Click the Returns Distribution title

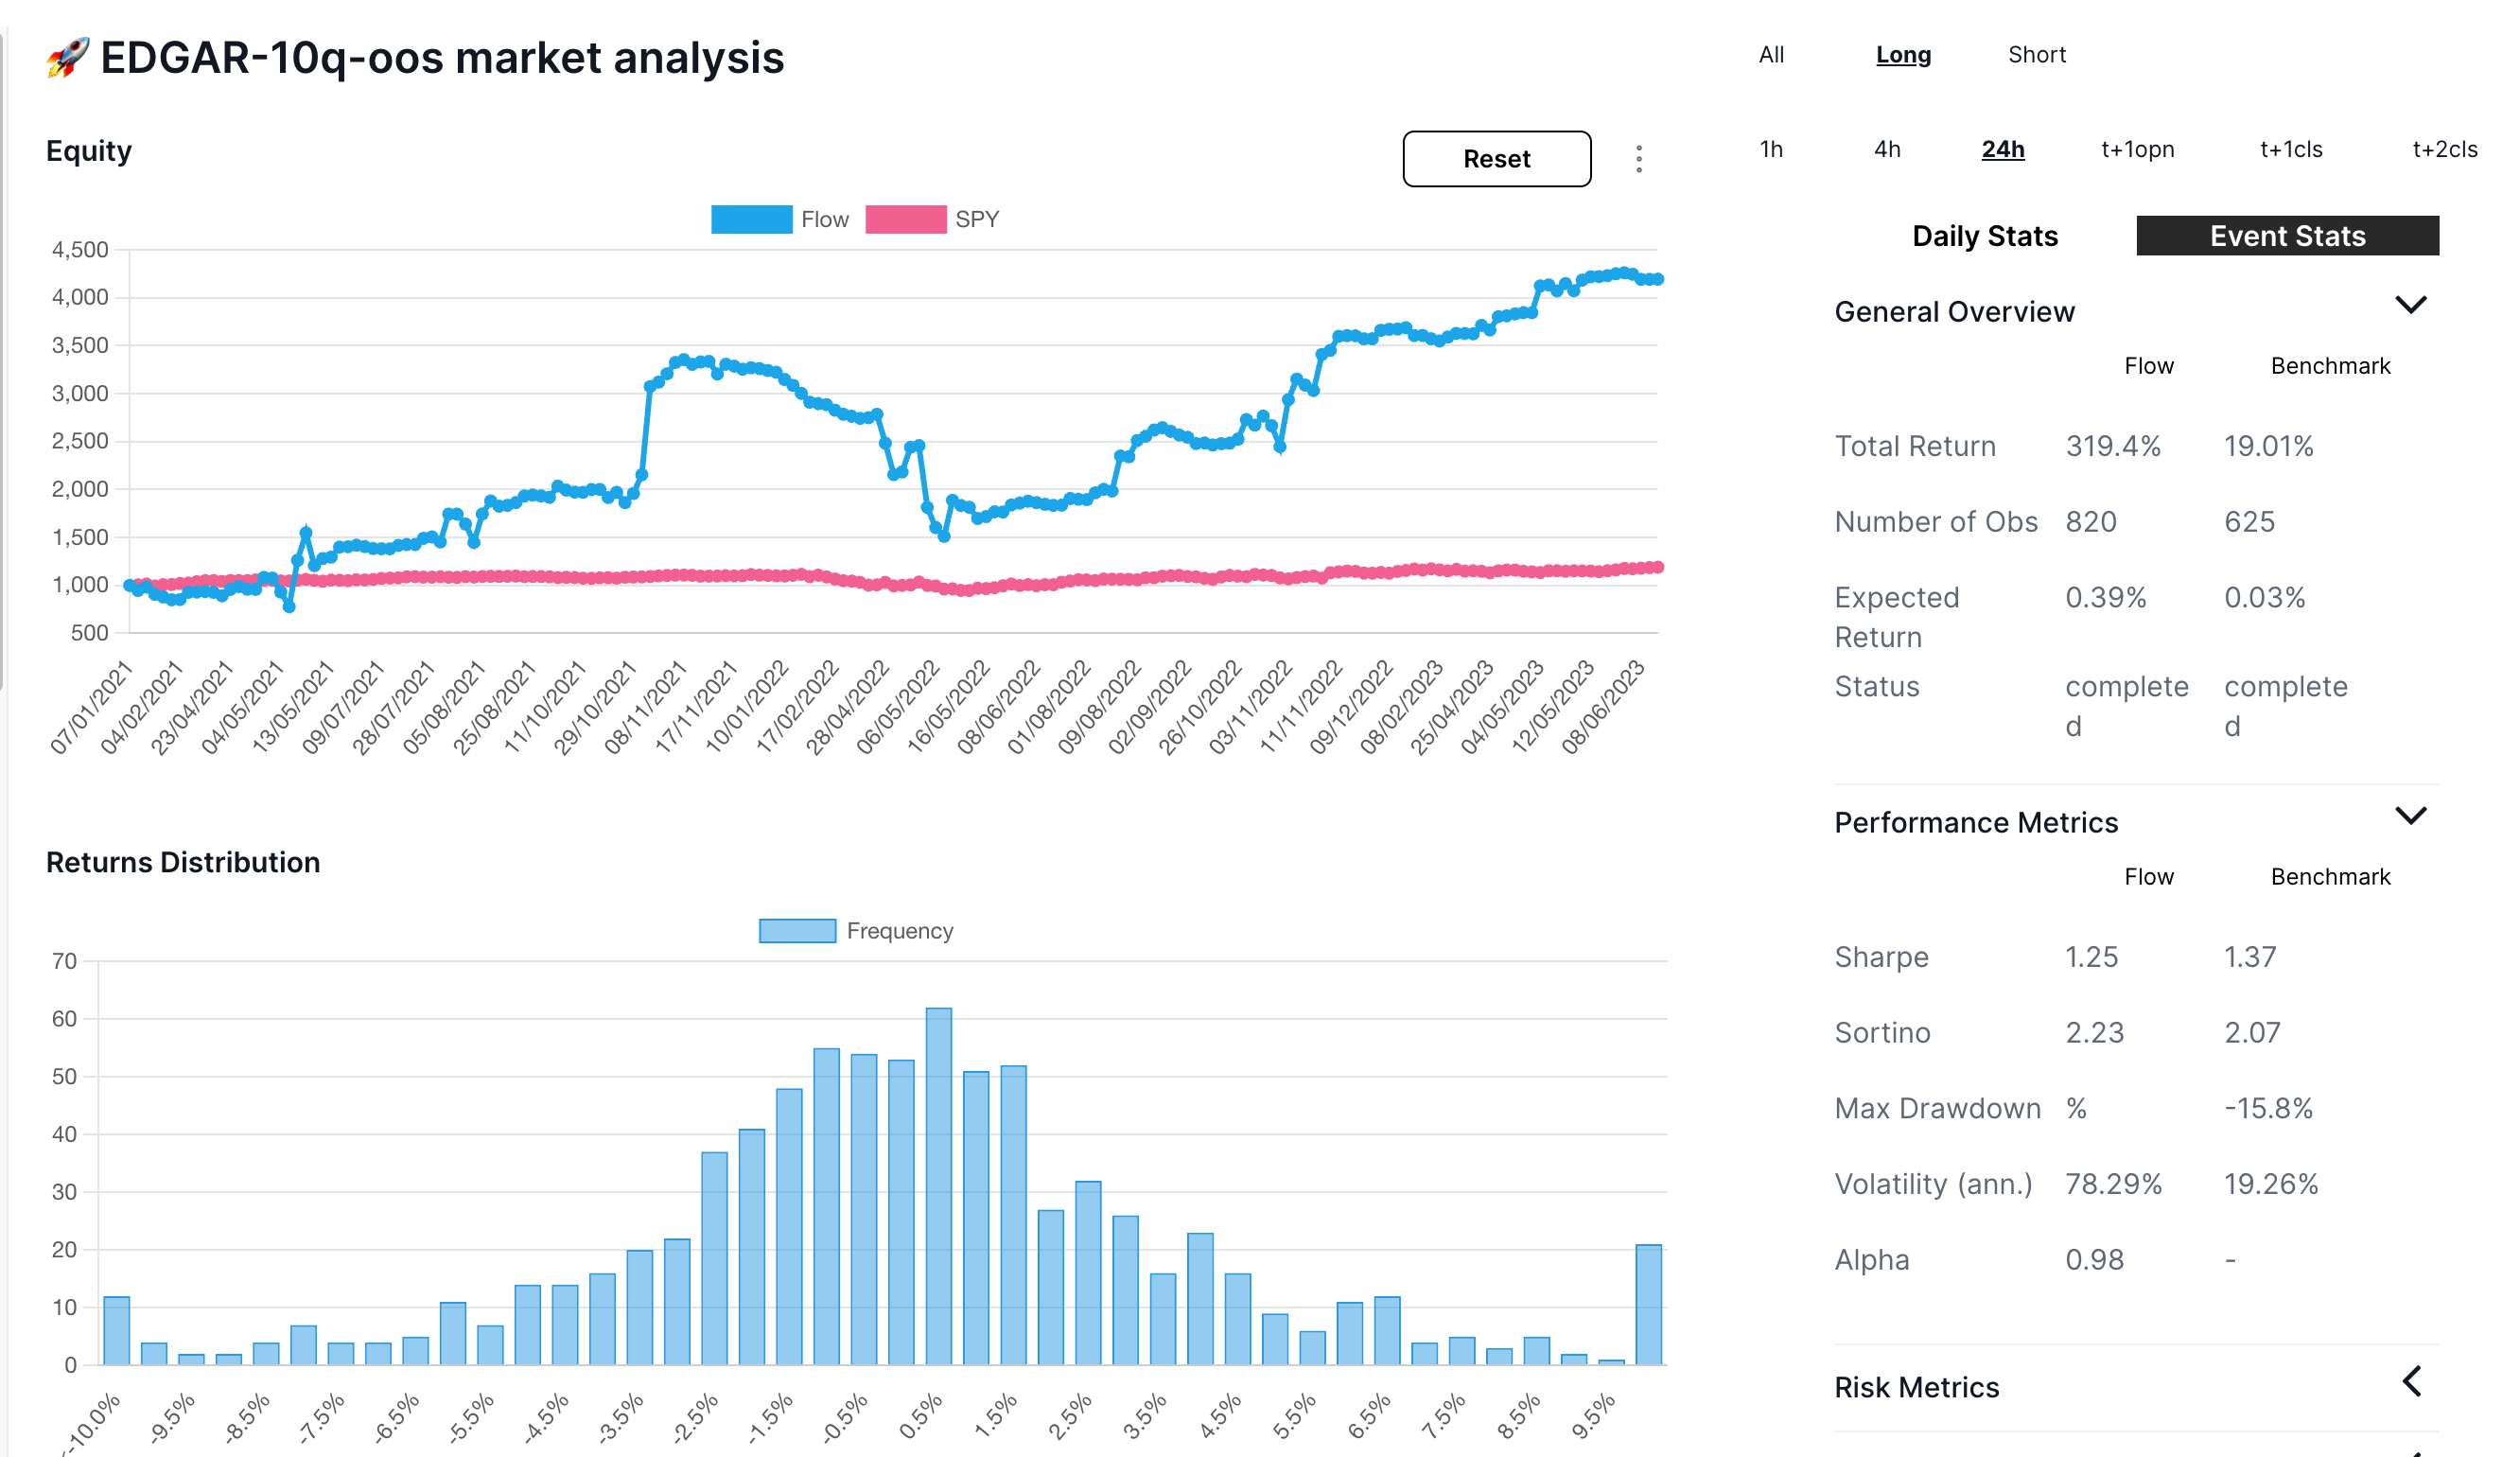click(x=183, y=862)
